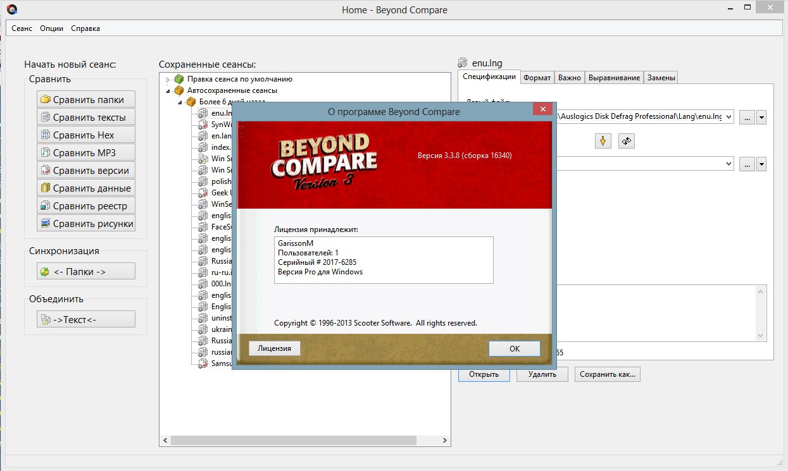Click the Удалить button
This screenshot has height=471, width=788.
[x=542, y=374]
